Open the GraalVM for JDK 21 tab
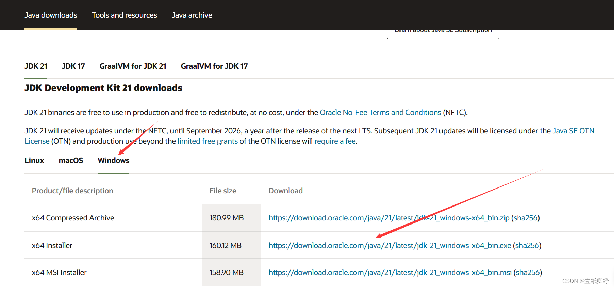The width and height of the screenshot is (614, 287). 133,66
